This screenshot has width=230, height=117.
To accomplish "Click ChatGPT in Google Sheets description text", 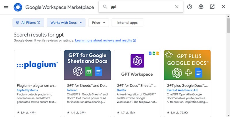I will 87,98.
